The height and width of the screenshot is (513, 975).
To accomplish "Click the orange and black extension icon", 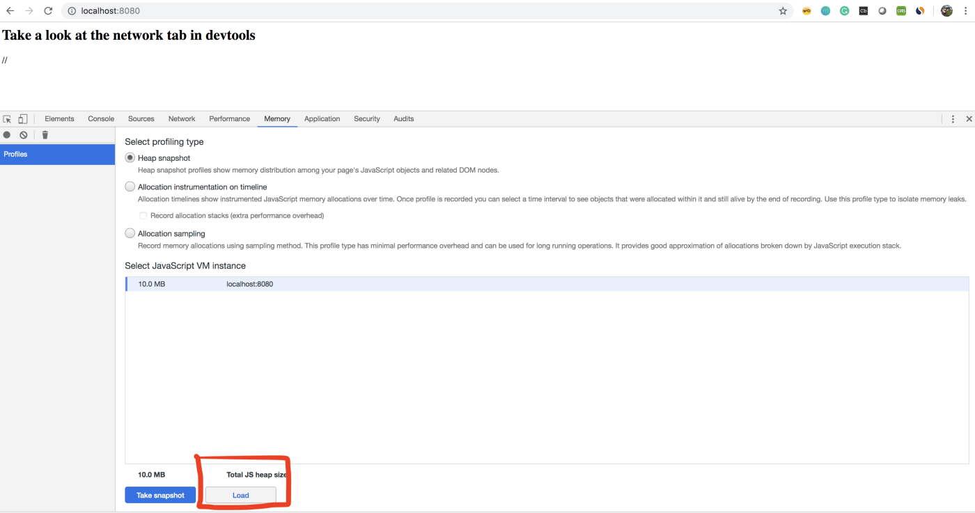I will [919, 11].
